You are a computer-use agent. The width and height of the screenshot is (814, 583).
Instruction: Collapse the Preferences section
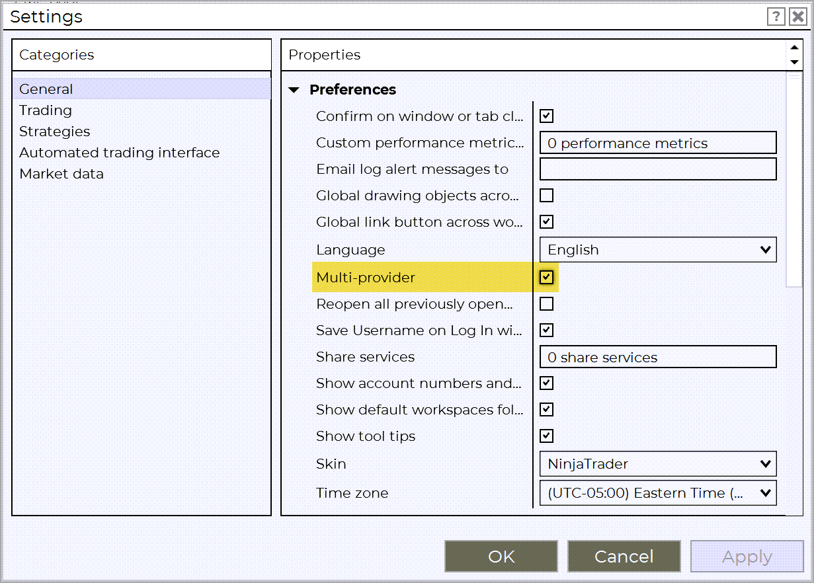pos(294,90)
